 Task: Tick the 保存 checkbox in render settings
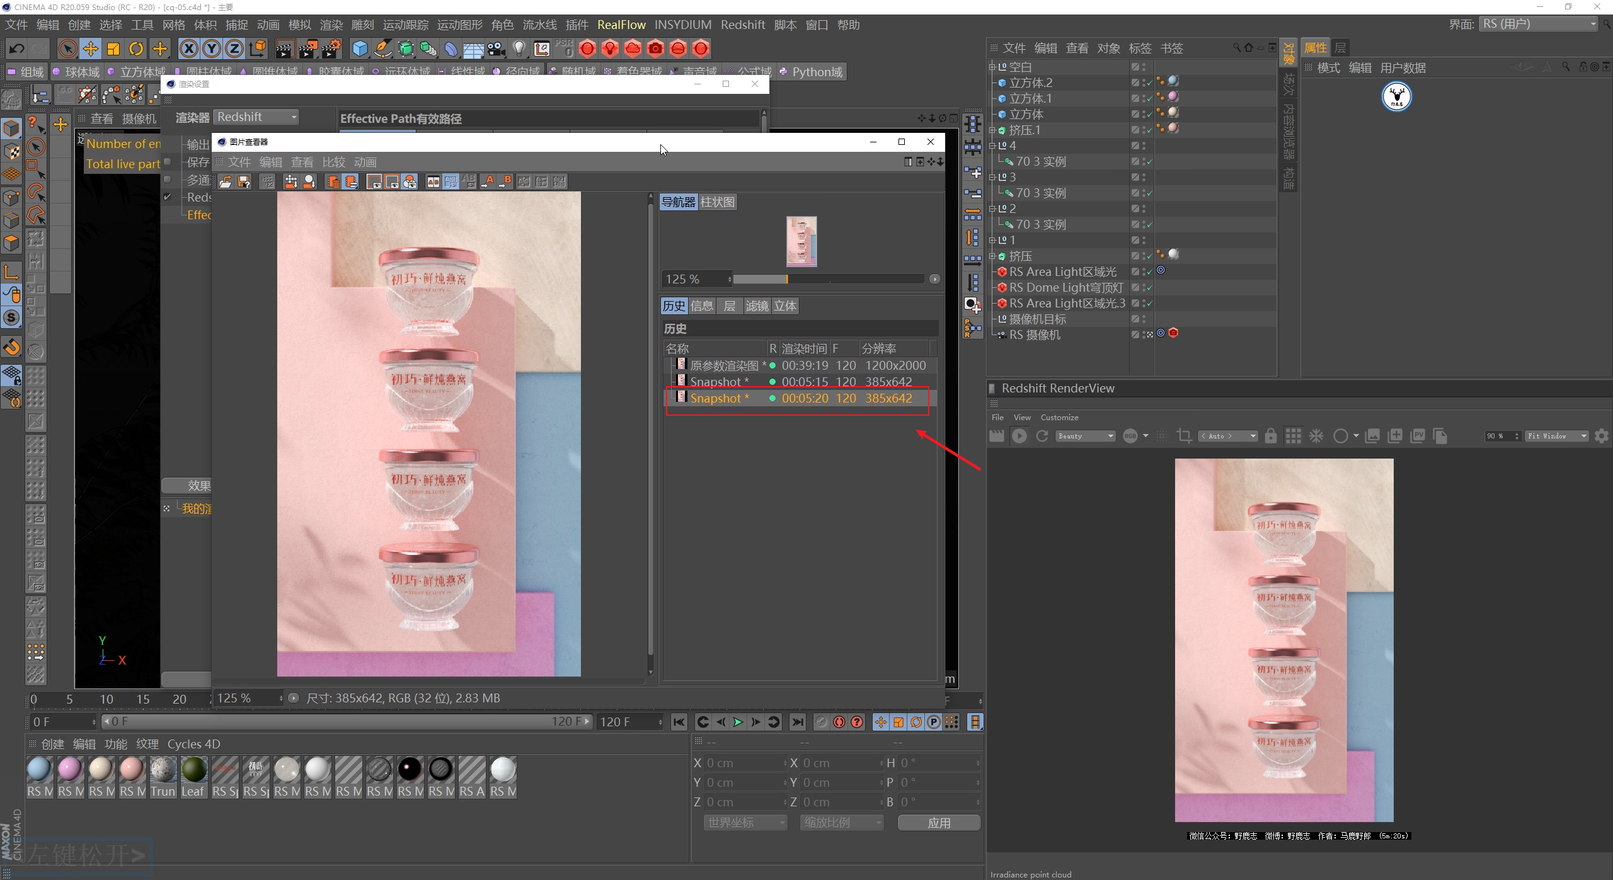[168, 162]
